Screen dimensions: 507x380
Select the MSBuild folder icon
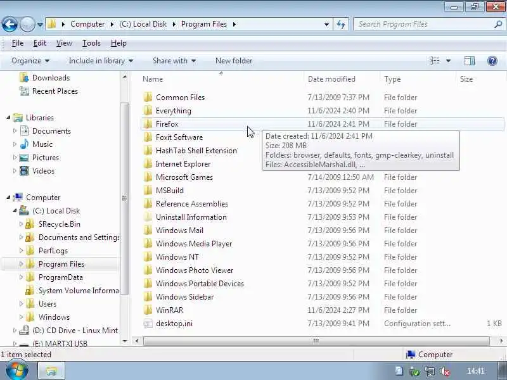[x=148, y=191]
